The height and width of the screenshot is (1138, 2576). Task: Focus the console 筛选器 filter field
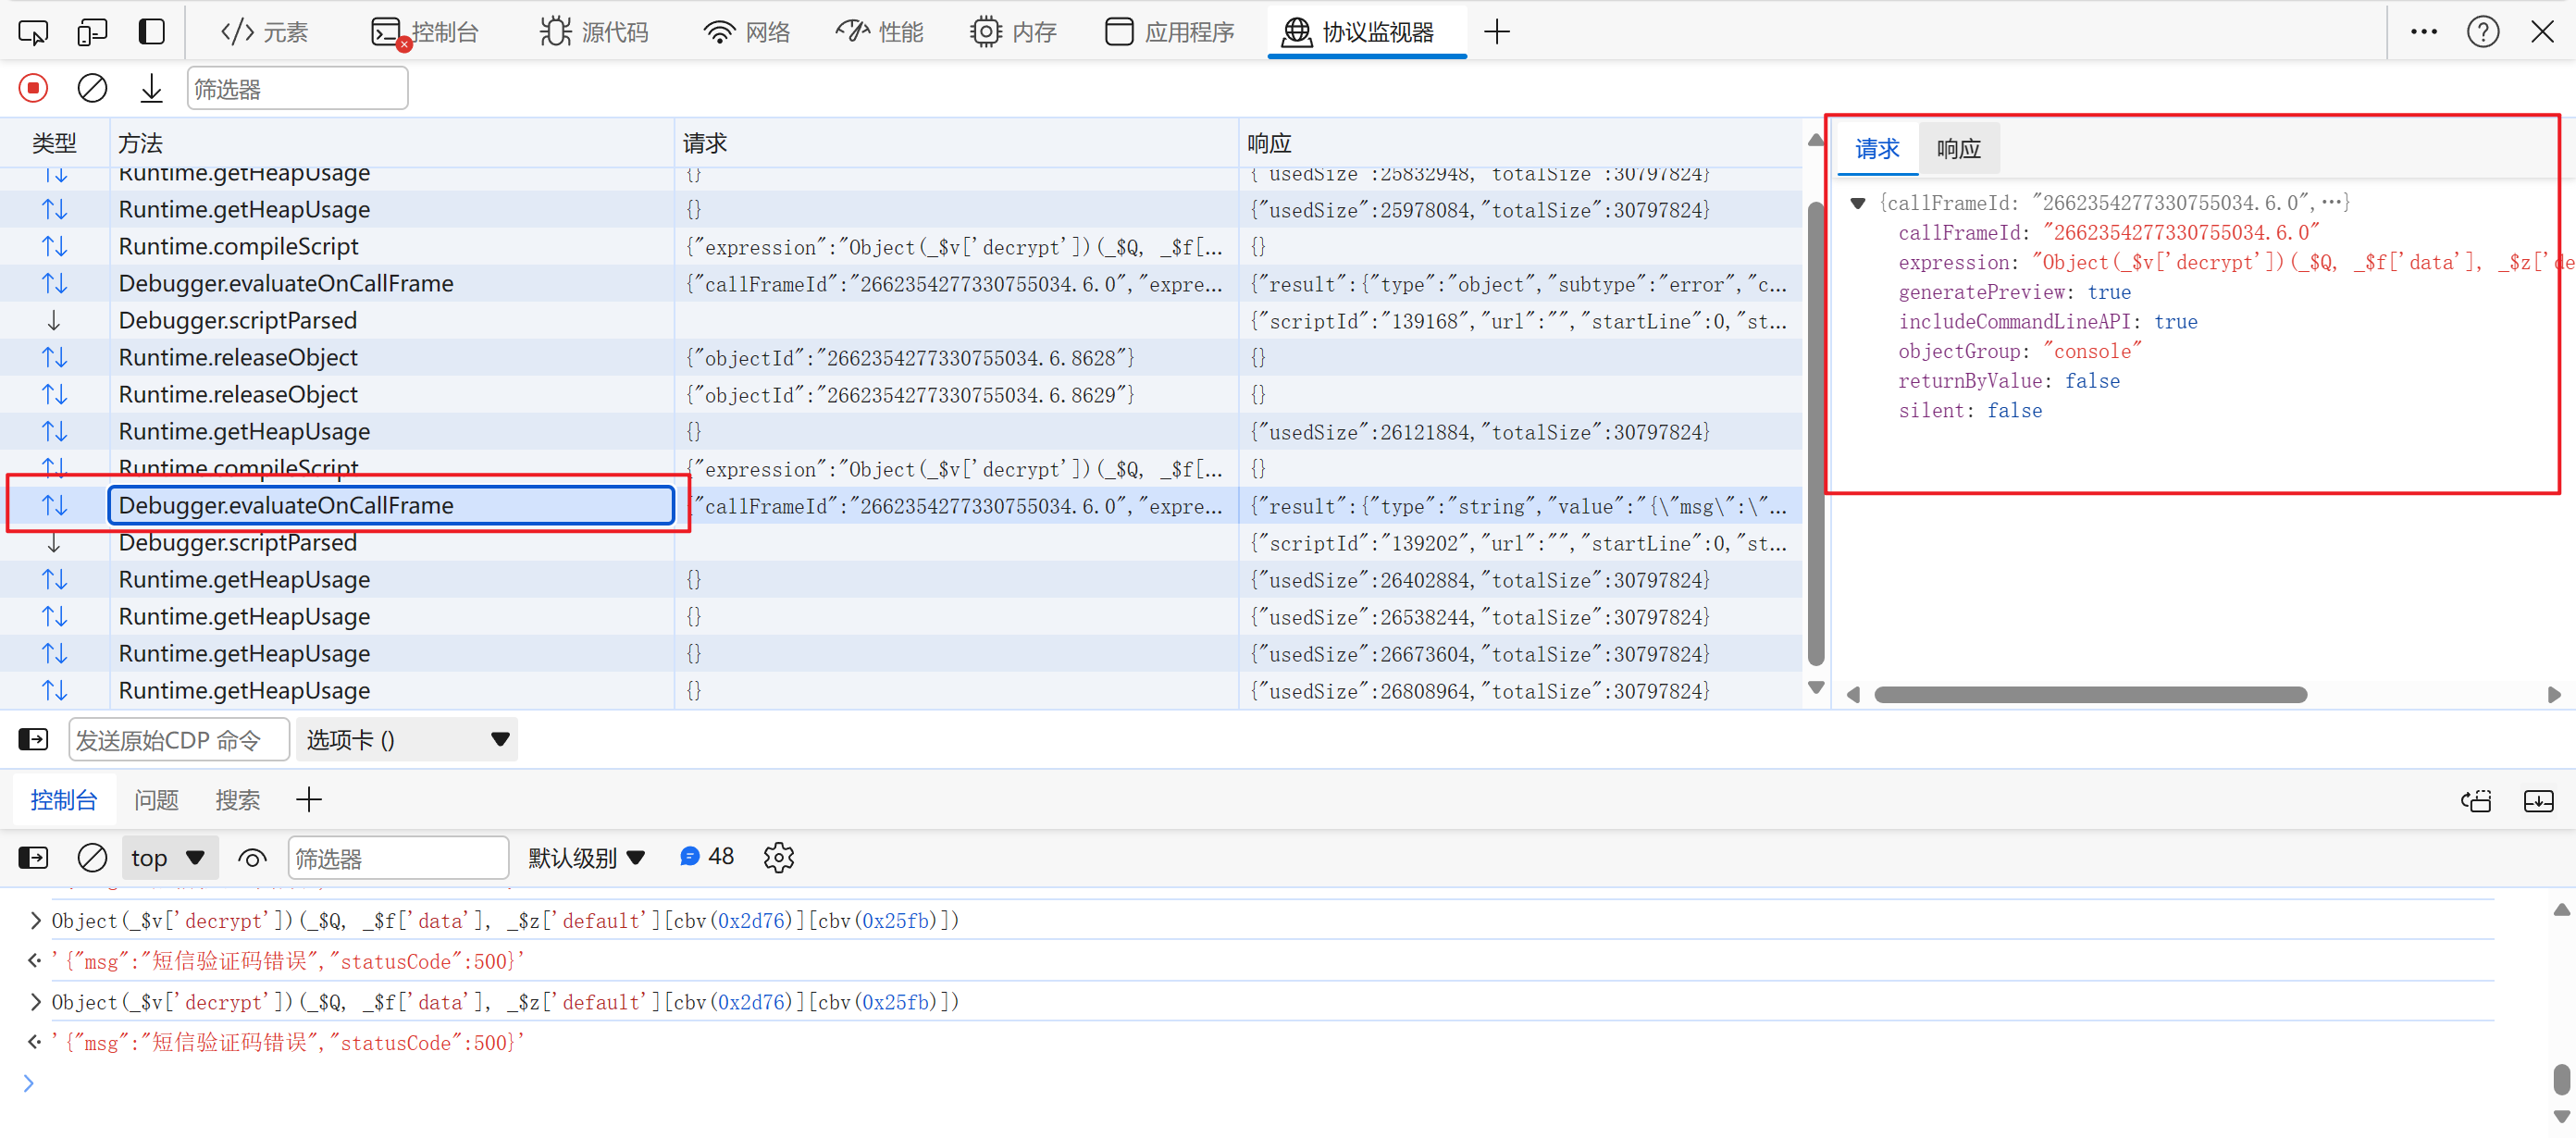coord(399,858)
